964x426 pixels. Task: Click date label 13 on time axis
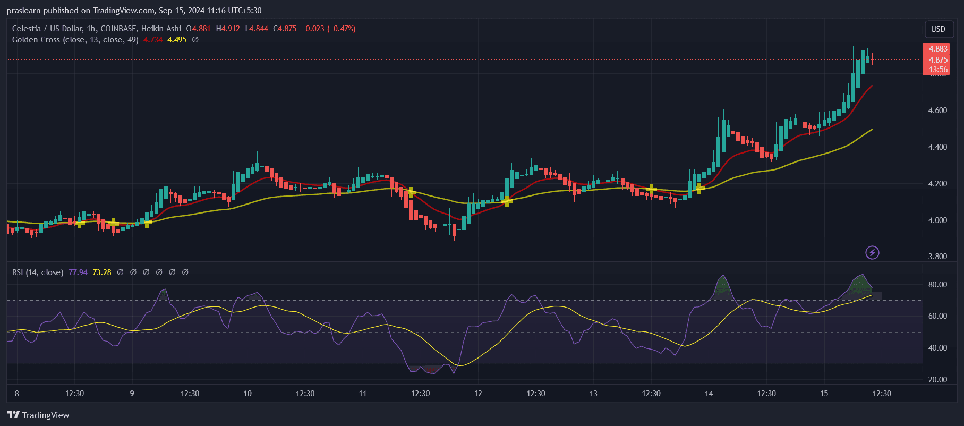pos(593,394)
